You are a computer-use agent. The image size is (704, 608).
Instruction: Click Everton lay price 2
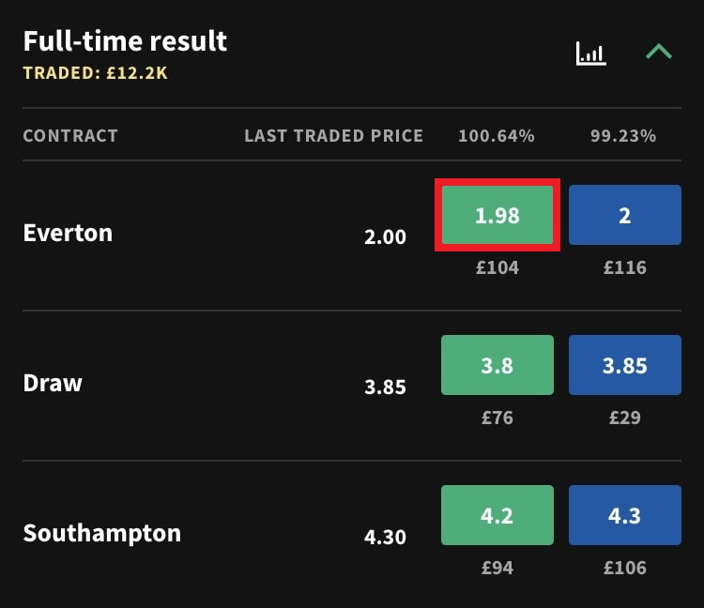coord(625,216)
